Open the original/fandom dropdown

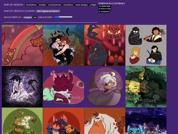tap(48, 11)
